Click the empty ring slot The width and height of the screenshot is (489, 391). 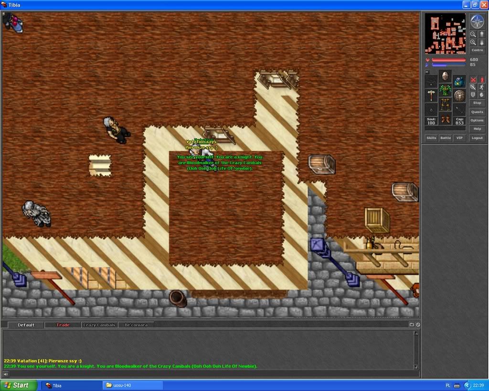[x=431, y=110]
